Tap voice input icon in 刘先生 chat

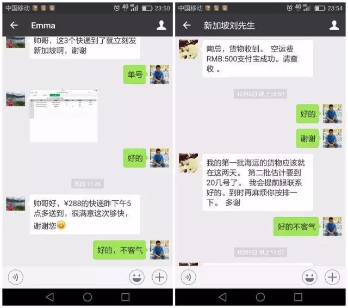[189, 277]
